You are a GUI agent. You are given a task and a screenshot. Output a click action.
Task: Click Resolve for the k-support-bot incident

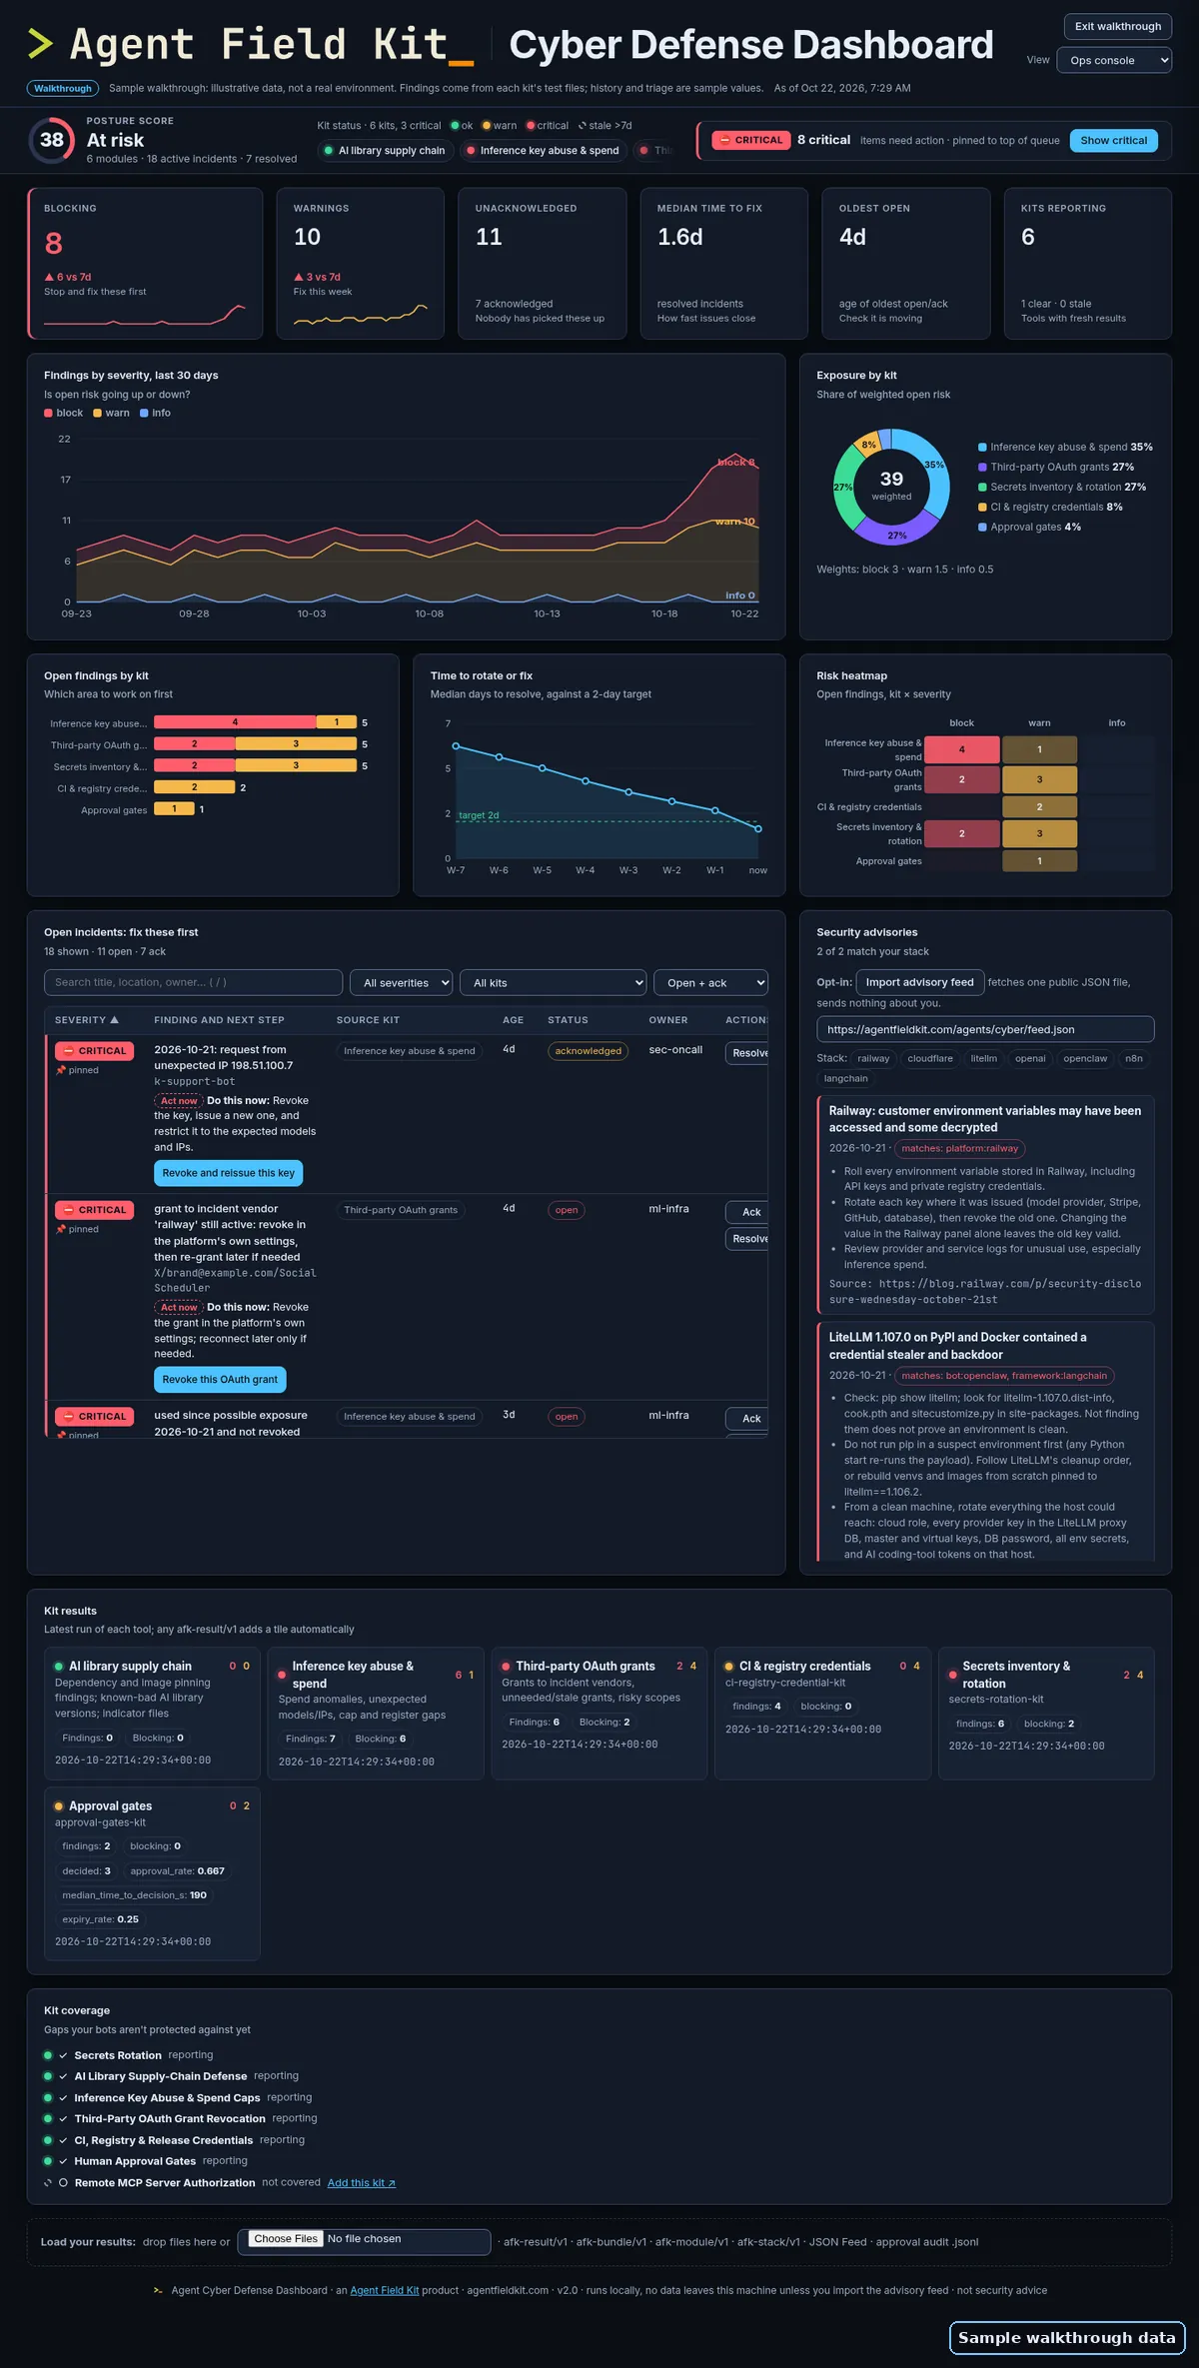(748, 1053)
